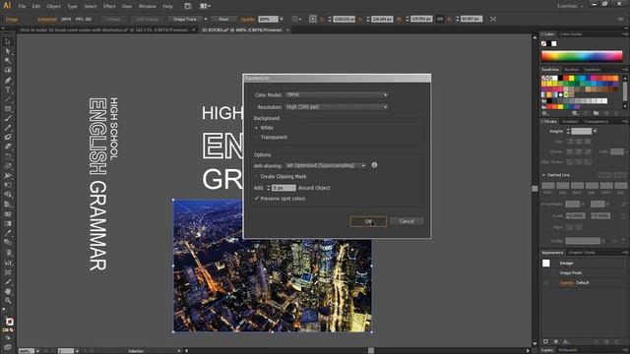Image resolution: width=630 pixels, height=354 pixels.
Task: Select the White background radio button
Action: [x=256, y=128]
